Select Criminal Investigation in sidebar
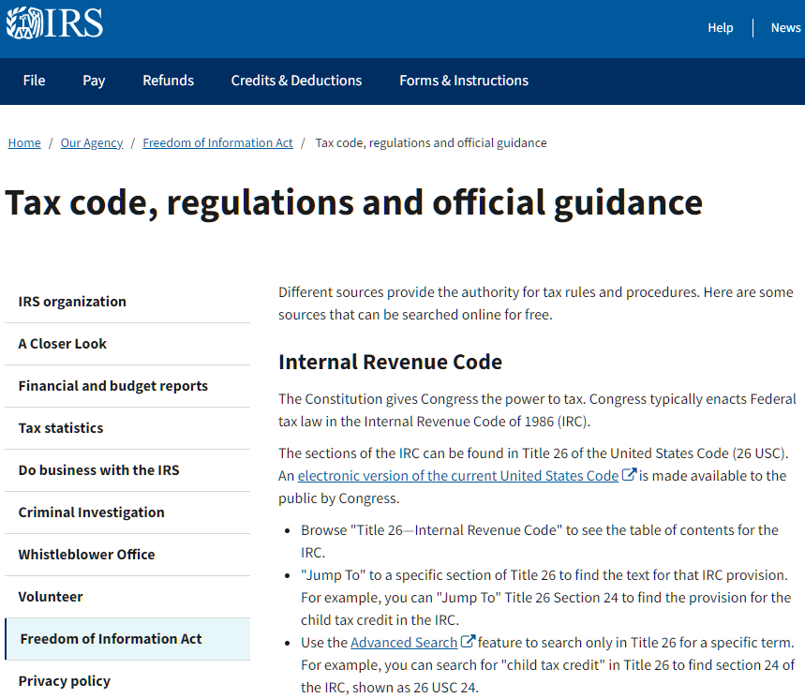805x698 pixels. pos(92,512)
